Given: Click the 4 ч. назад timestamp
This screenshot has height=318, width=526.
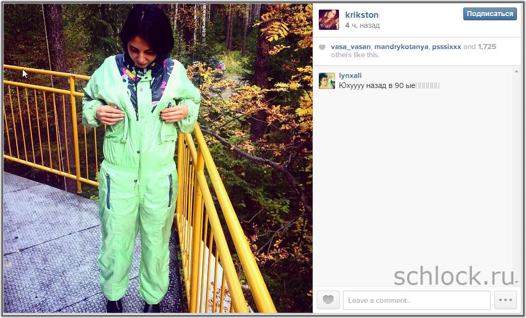Looking at the screenshot, I should tap(362, 25).
